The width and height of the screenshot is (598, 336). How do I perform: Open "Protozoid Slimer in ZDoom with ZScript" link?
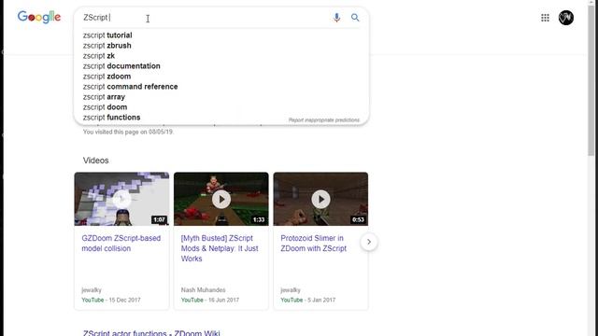click(x=314, y=243)
